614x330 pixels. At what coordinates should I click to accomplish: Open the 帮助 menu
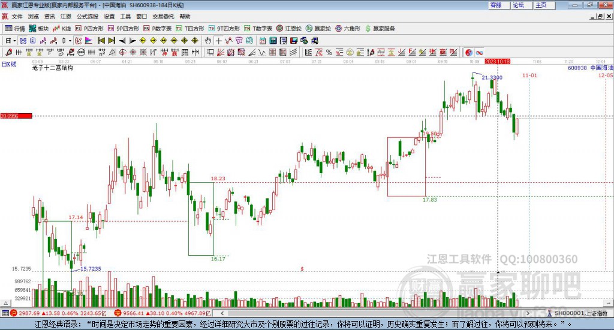[185, 16]
